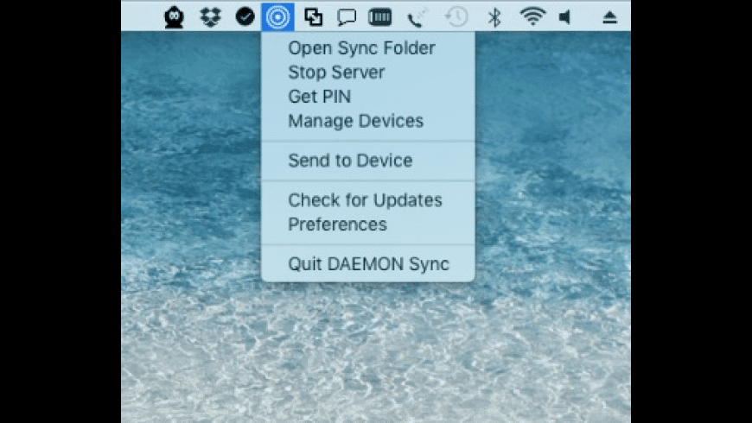Open the Bluetooth status menu

pos(494,17)
